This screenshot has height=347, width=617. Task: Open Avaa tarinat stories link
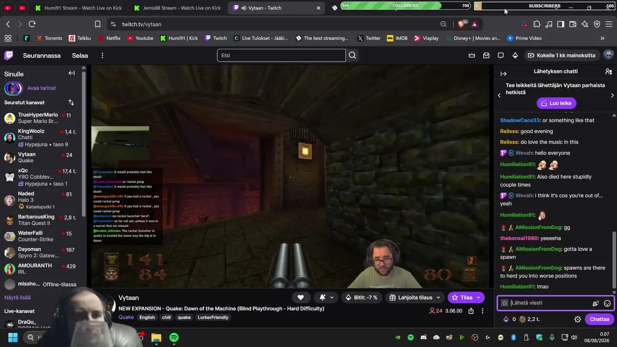click(x=41, y=88)
